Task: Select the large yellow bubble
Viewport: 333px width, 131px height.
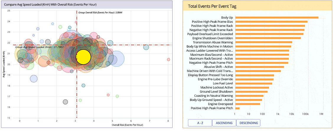Action: (x=83, y=57)
